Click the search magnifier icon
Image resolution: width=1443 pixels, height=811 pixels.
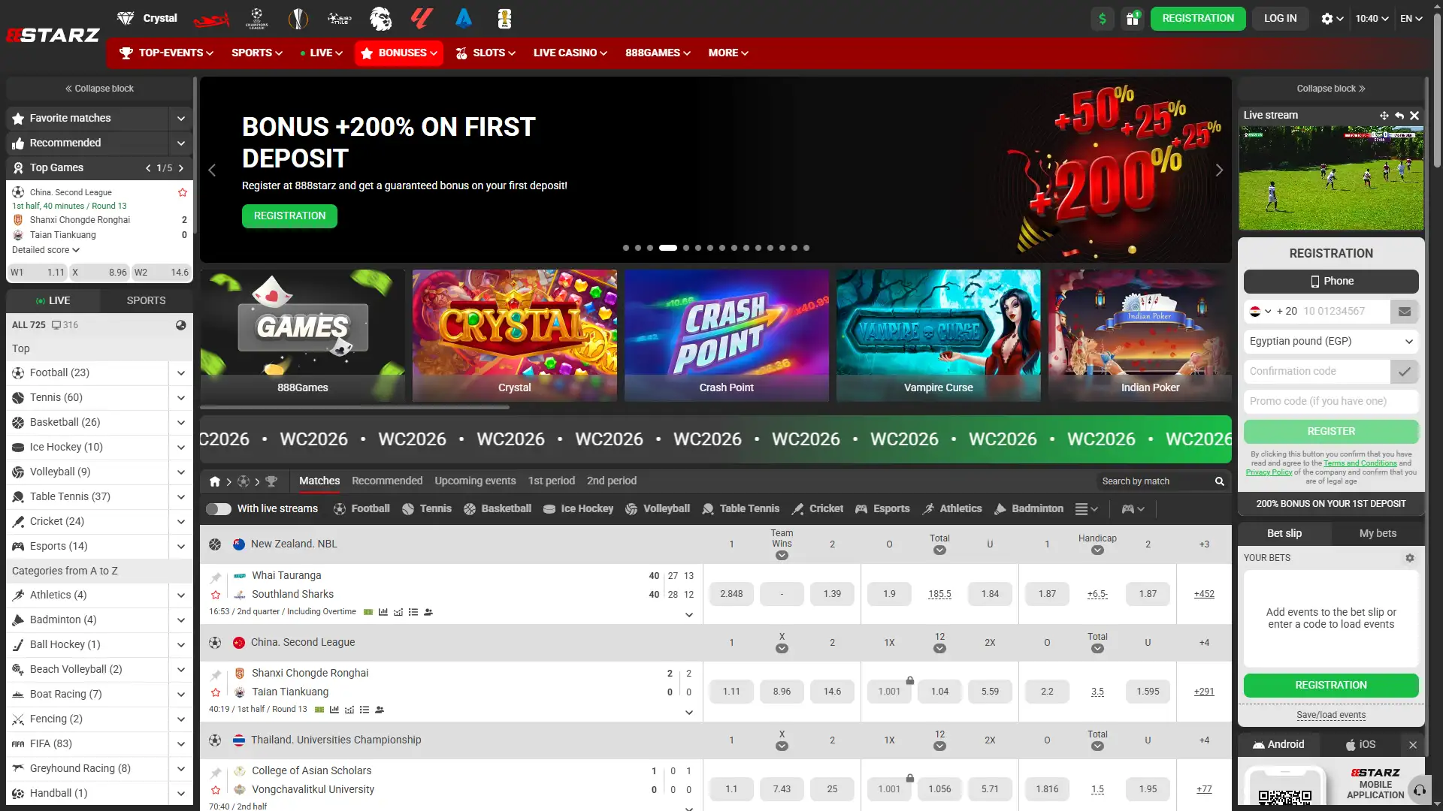pos(1220,481)
